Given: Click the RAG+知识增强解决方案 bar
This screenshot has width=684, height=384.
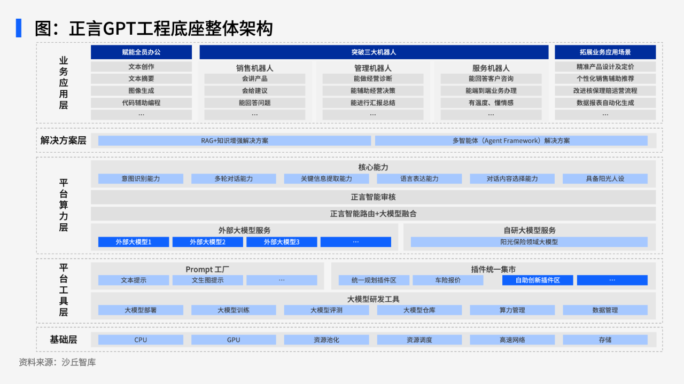Looking at the screenshot, I should point(235,141).
